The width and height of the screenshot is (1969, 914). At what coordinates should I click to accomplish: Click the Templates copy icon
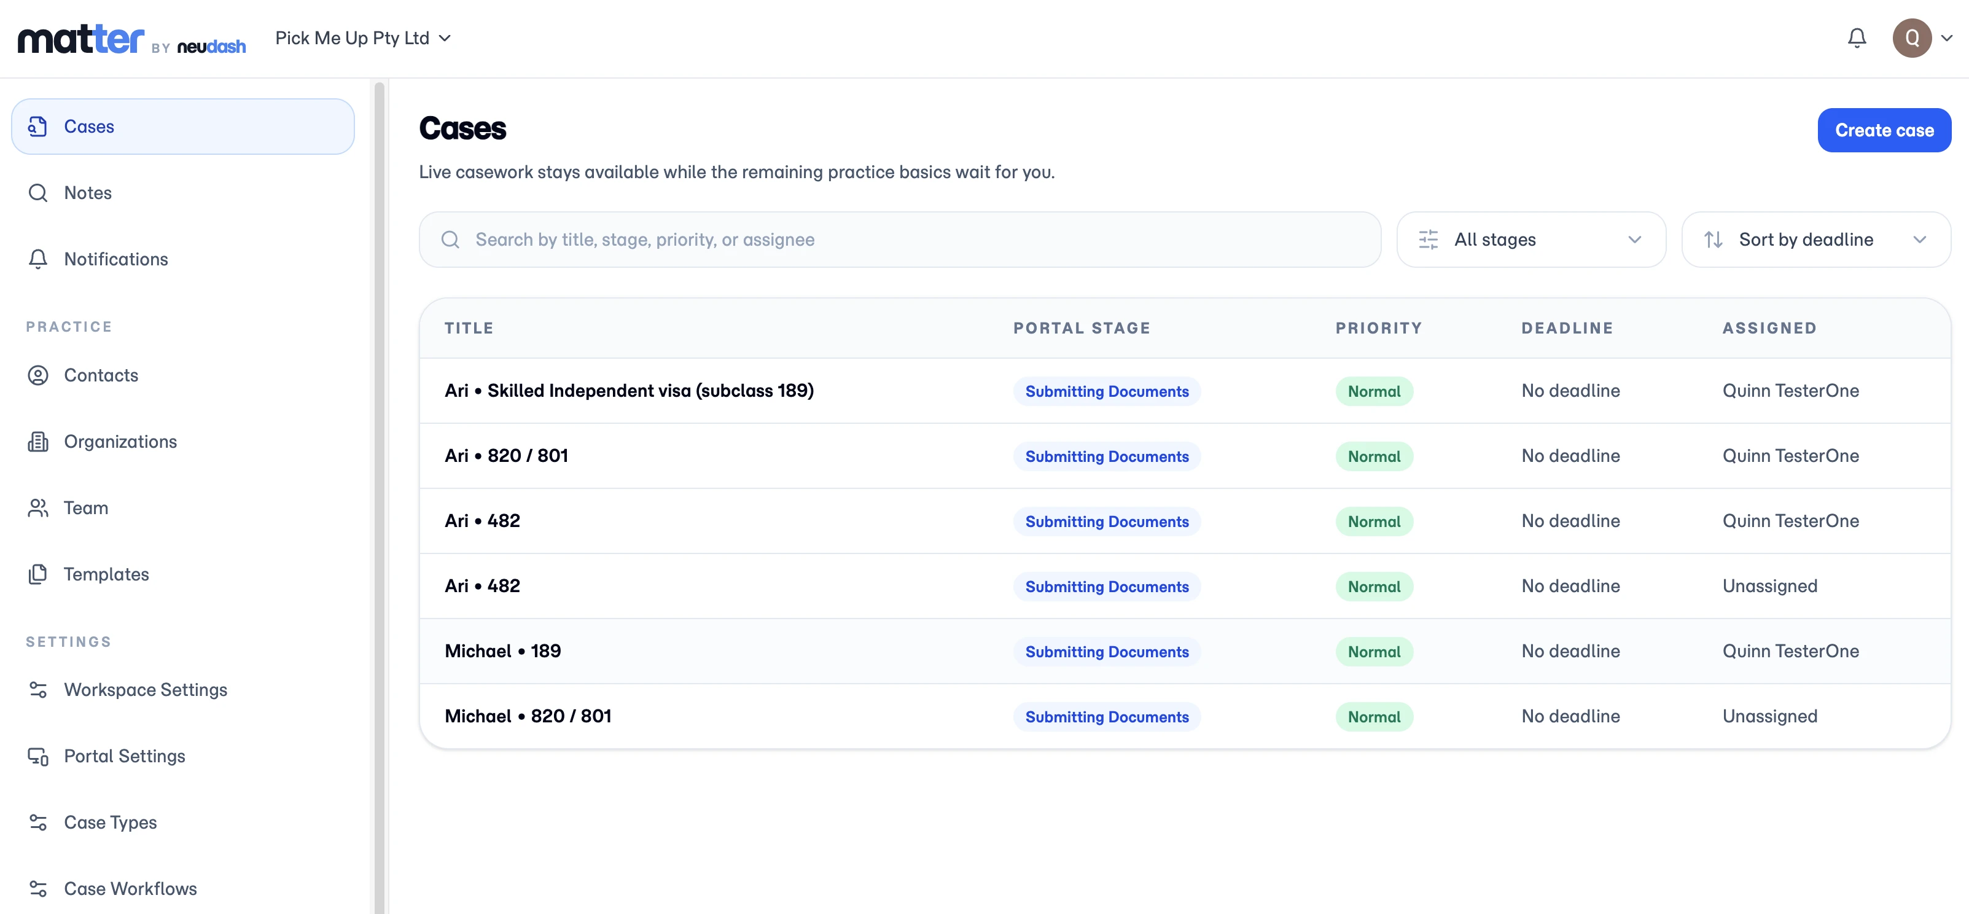click(37, 574)
